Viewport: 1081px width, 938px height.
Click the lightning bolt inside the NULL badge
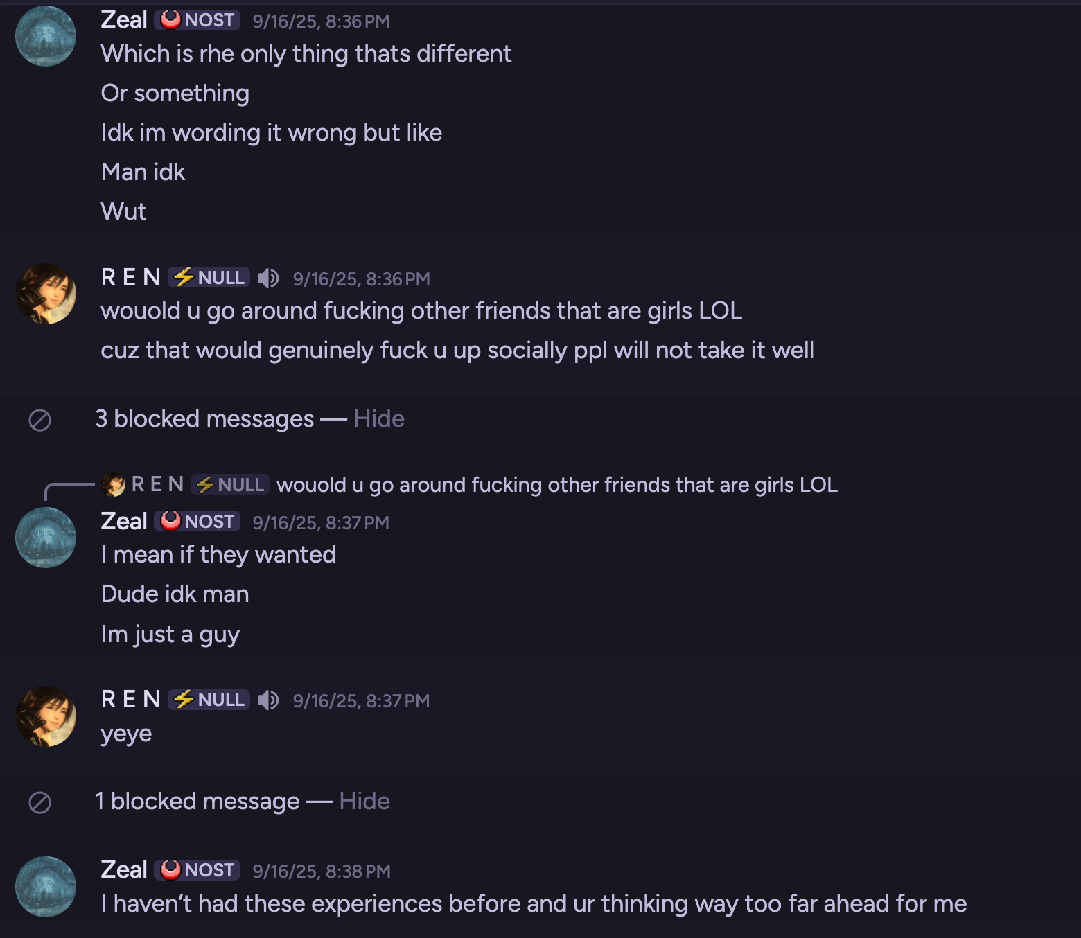[182, 277]
